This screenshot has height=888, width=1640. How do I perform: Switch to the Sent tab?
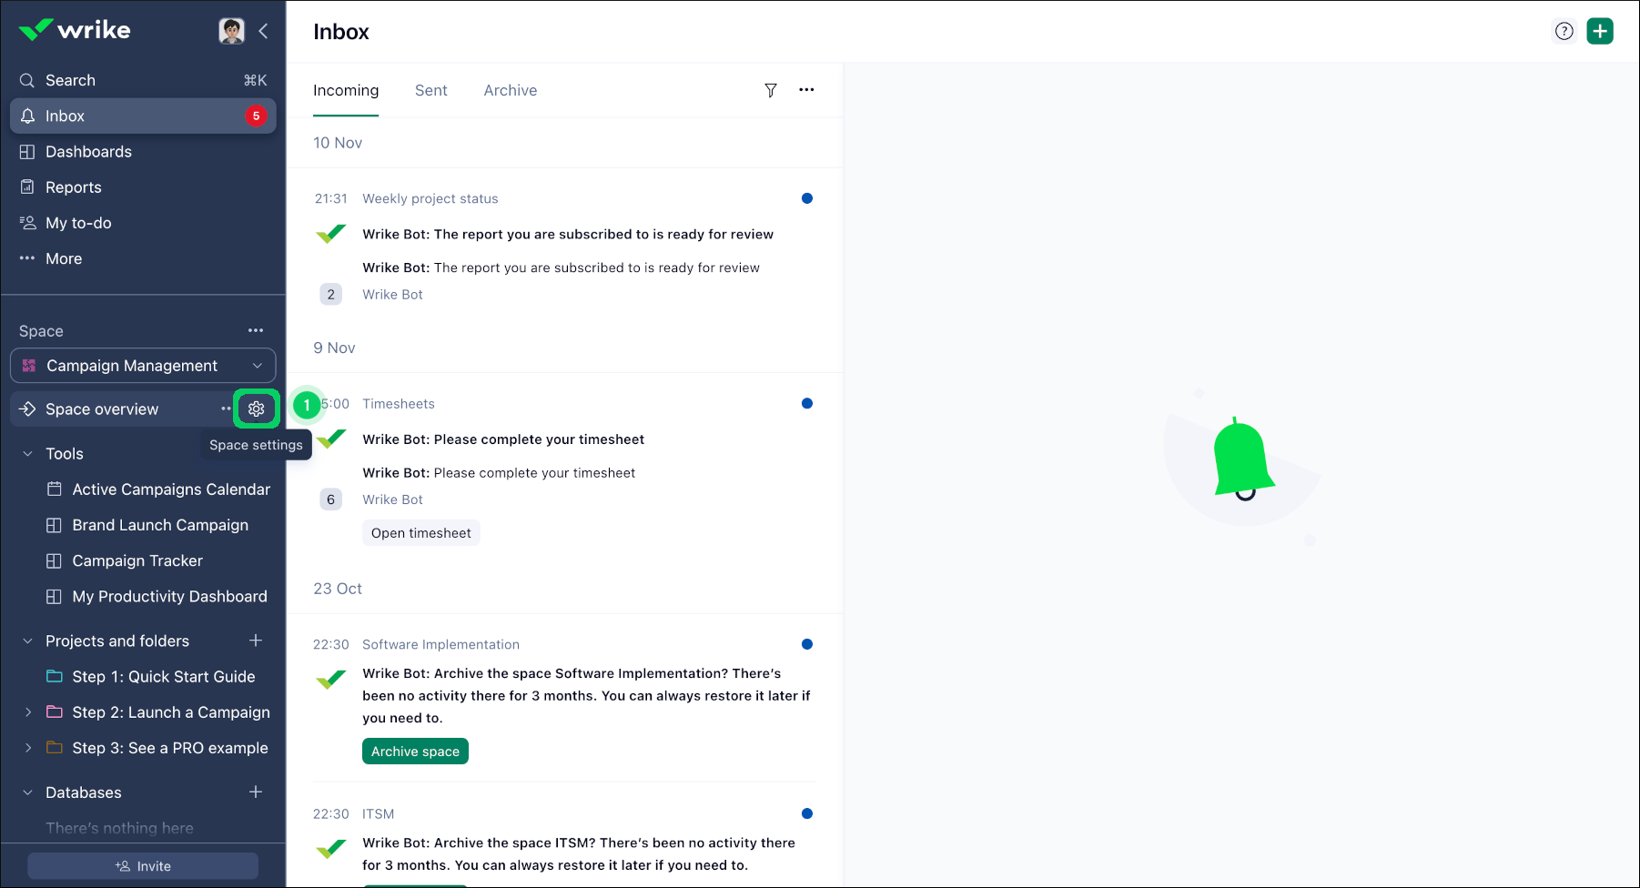pyautogui.click(x=430, y=91)
